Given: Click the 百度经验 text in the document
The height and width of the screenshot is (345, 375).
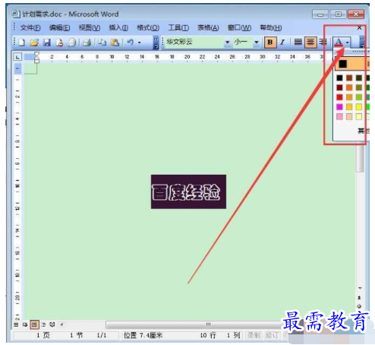Looking at the screenshot, I should tap(187, 192).
